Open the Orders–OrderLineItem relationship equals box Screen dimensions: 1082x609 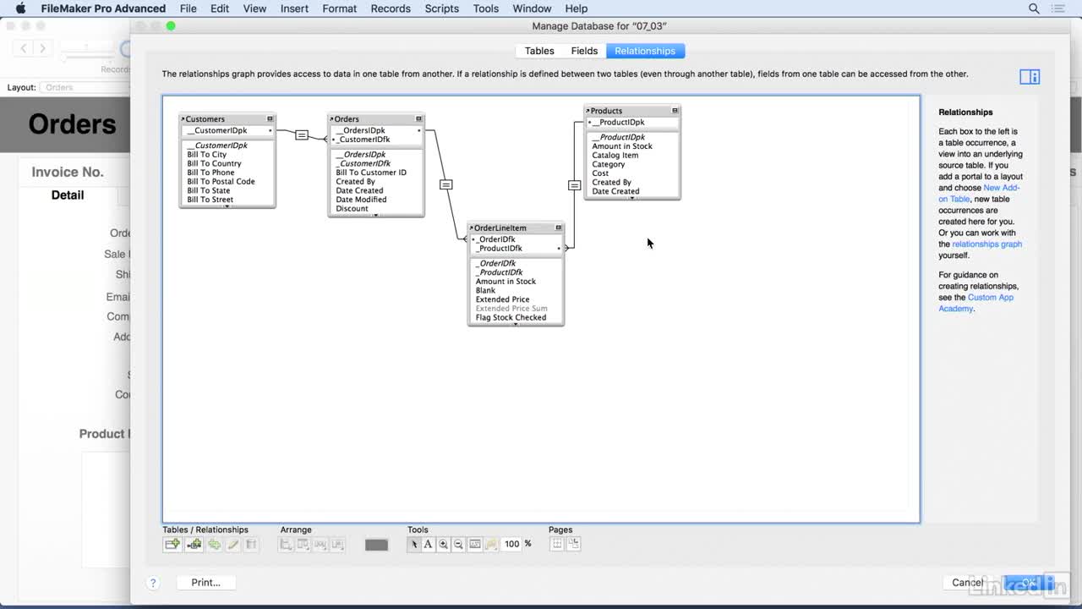[446, 184]
